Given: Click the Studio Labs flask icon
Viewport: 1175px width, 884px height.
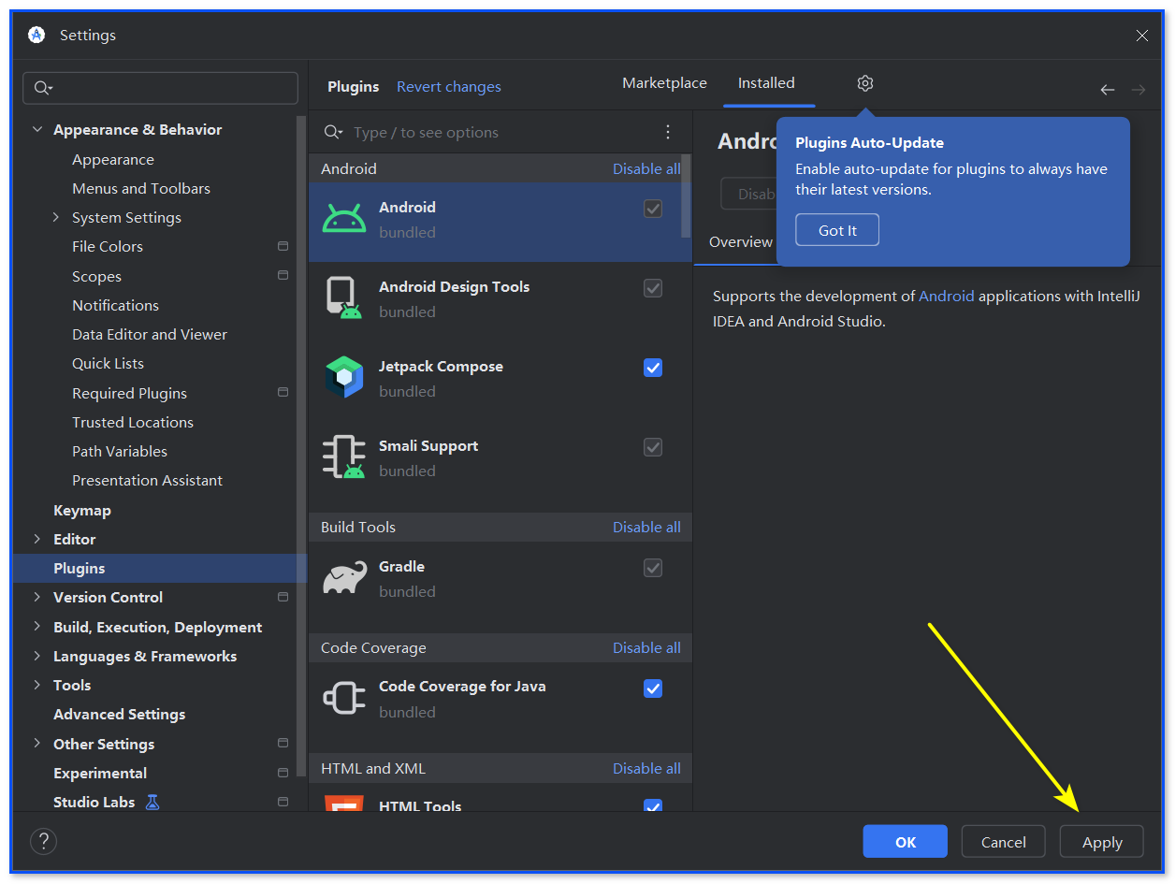Looking at the screenshot, I should pyautogui.click(x=152, y=802).
